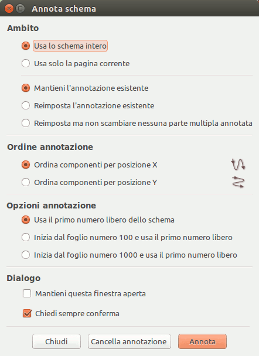
Task: Close the Annota schema dialog window
Action: click(9, 9)
